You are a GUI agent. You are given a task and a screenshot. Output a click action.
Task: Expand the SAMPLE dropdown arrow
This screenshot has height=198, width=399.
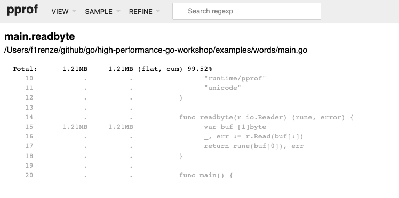pos(118,11)
